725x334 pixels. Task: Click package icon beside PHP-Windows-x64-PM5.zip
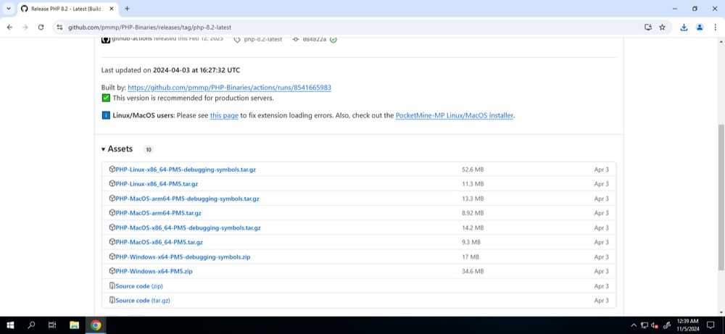[112, 271]
